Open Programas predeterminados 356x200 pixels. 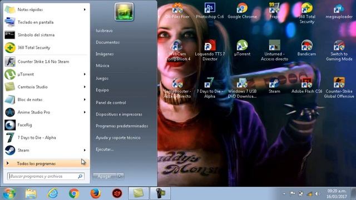122,126
